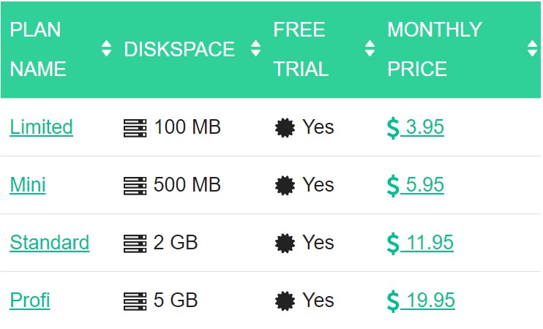This screenshot has width=543, height=329.
Task: Open the Mini plan link
Action: coord(28,185)
